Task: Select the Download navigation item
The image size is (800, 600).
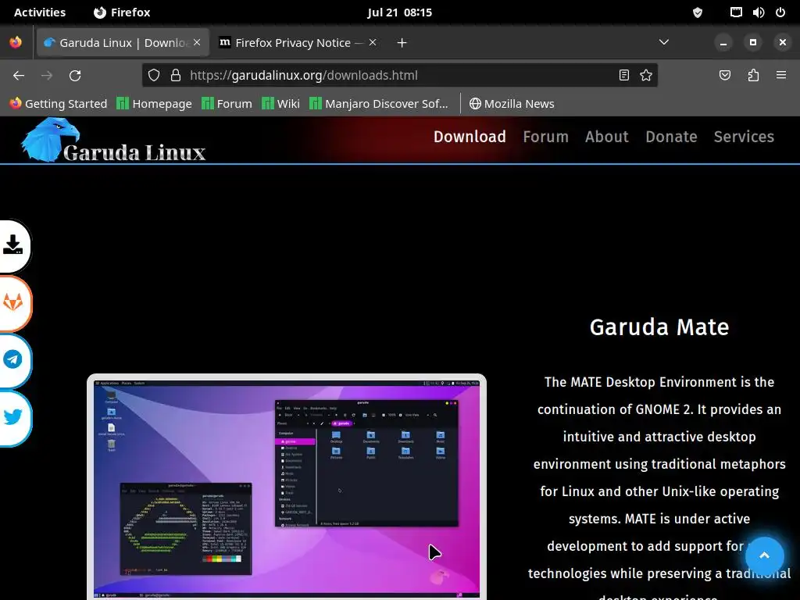Action: [x=470, y=137]
